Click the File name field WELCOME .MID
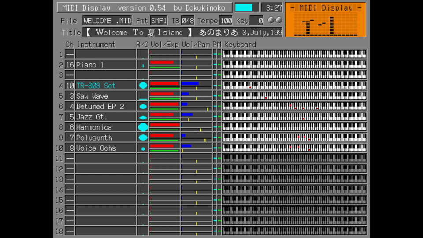423x238 pixels. [x=107, y=21]
